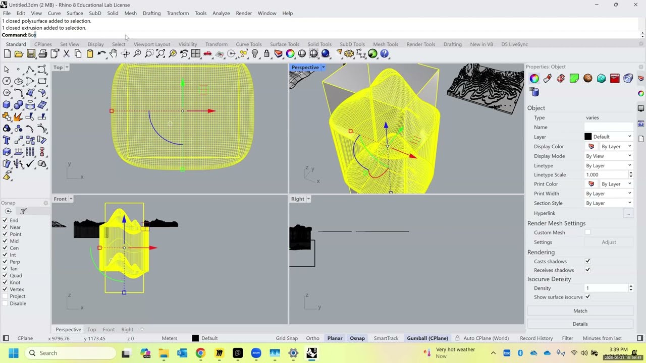Toggle SmartTrack in status bar
Viewport: 646px width, 363px height.
coord(386,338)
